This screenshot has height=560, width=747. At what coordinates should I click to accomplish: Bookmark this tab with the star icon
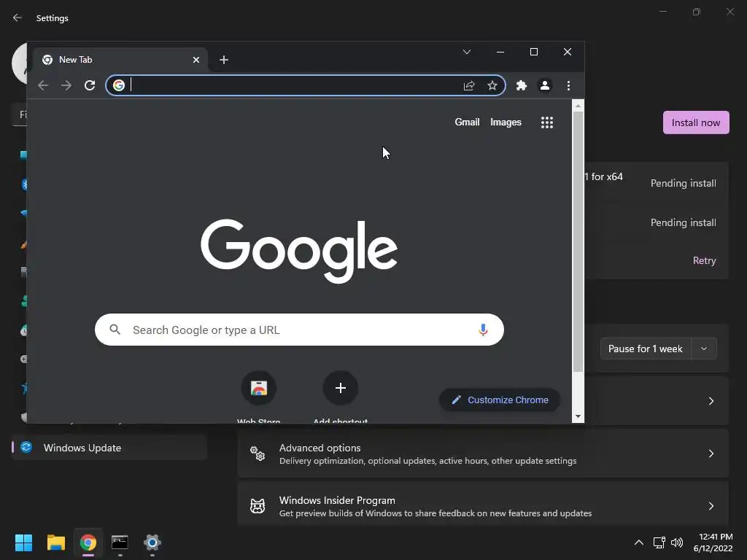(492, 85)
